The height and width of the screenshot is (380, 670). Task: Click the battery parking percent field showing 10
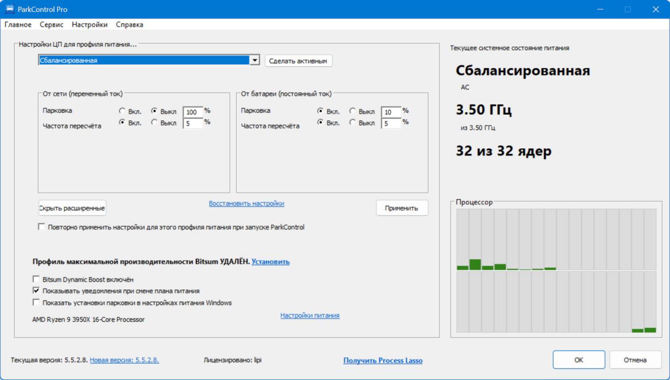(390, 112)
